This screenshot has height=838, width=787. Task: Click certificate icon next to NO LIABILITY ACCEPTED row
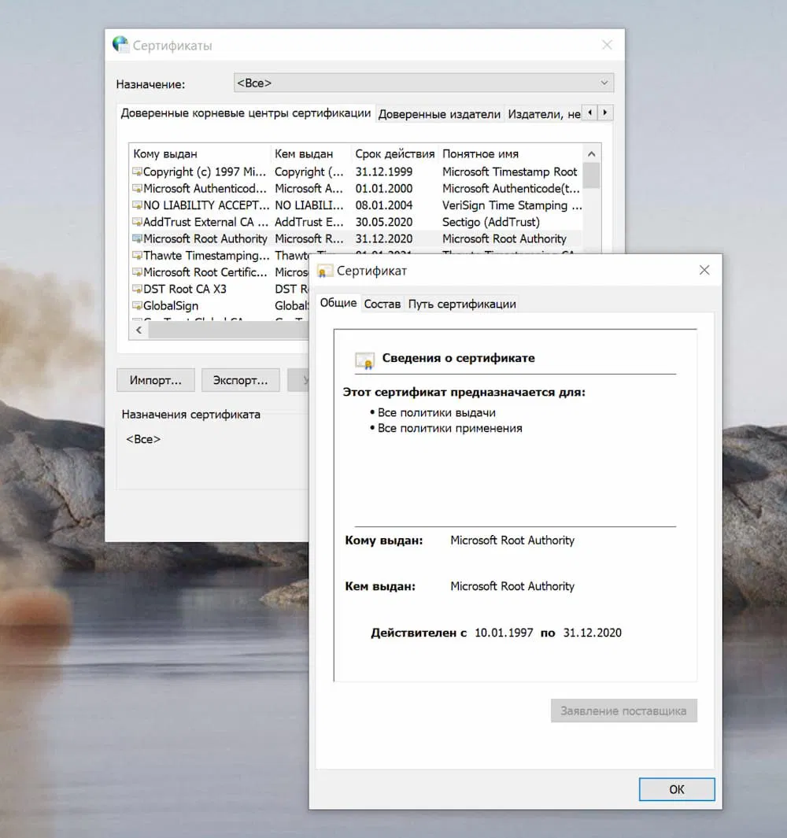(x=138, y=205)
